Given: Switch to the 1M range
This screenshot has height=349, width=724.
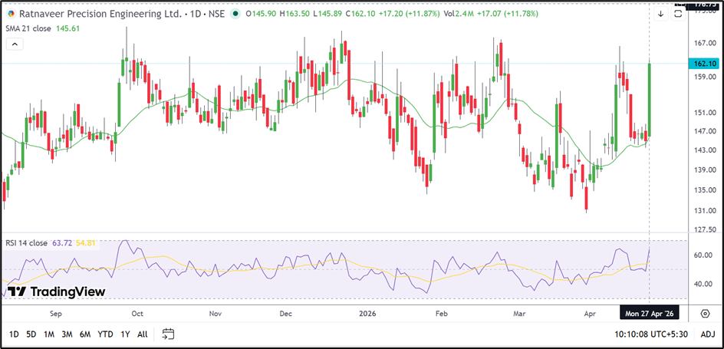Looking at the screenshot, I should pos(48,334).
